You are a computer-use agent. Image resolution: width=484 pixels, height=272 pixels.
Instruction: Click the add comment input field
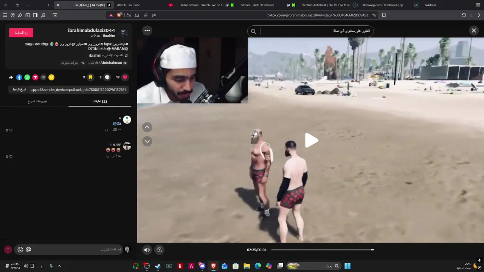[77, 250]
